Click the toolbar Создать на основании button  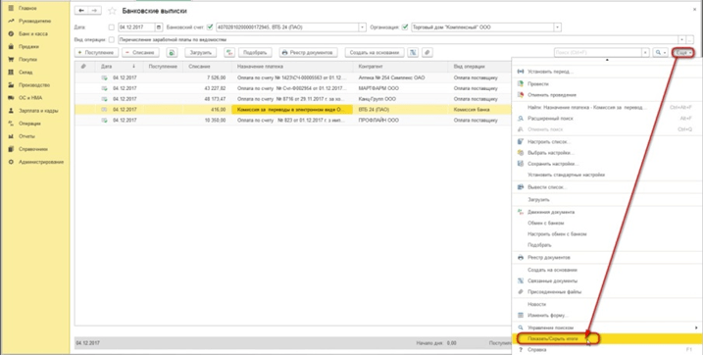pos(375,52)
